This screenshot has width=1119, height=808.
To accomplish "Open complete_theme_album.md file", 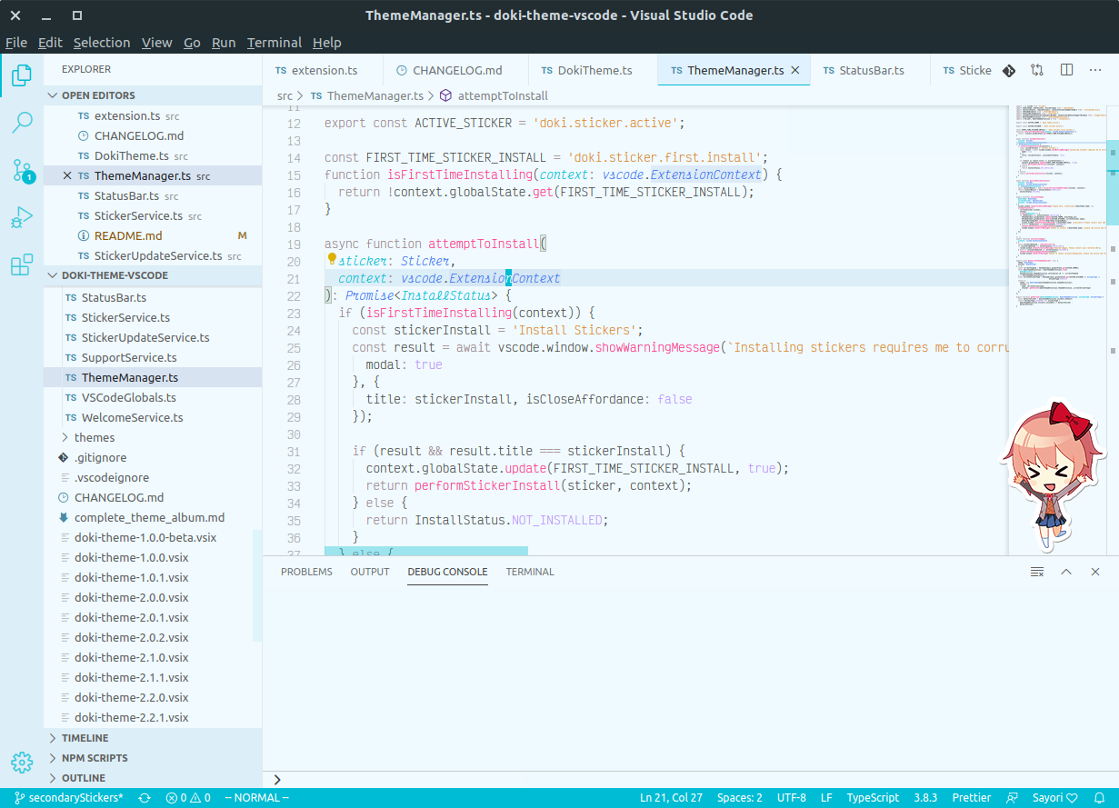I will coord(153,517).
